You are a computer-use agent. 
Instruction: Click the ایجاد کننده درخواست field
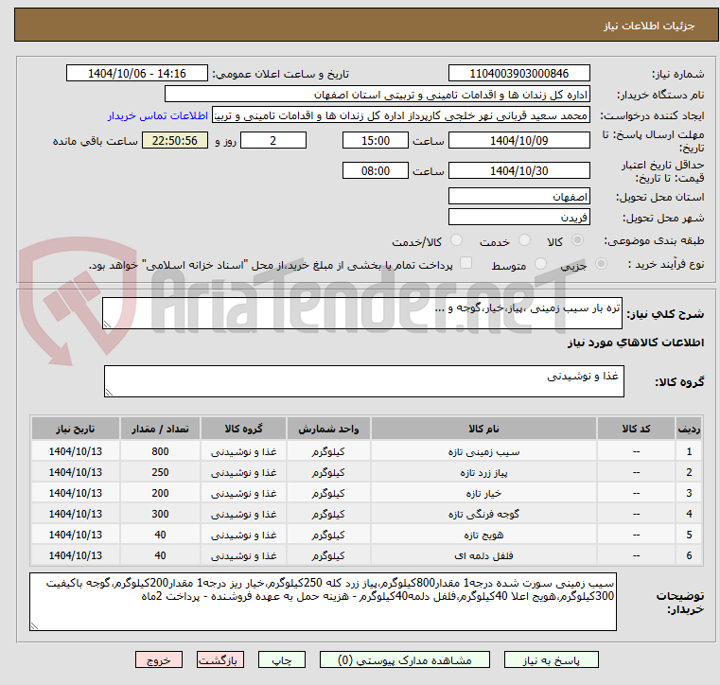(x=400, y=115)
